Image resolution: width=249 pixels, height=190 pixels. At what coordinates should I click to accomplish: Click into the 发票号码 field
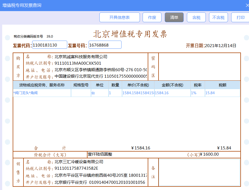pos(105,45)
